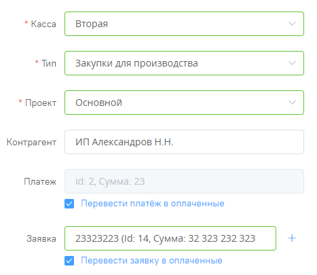This screenshot has height=275, width=317.
Task: Click the Заявка field label
Action: (x=41, y=238)
